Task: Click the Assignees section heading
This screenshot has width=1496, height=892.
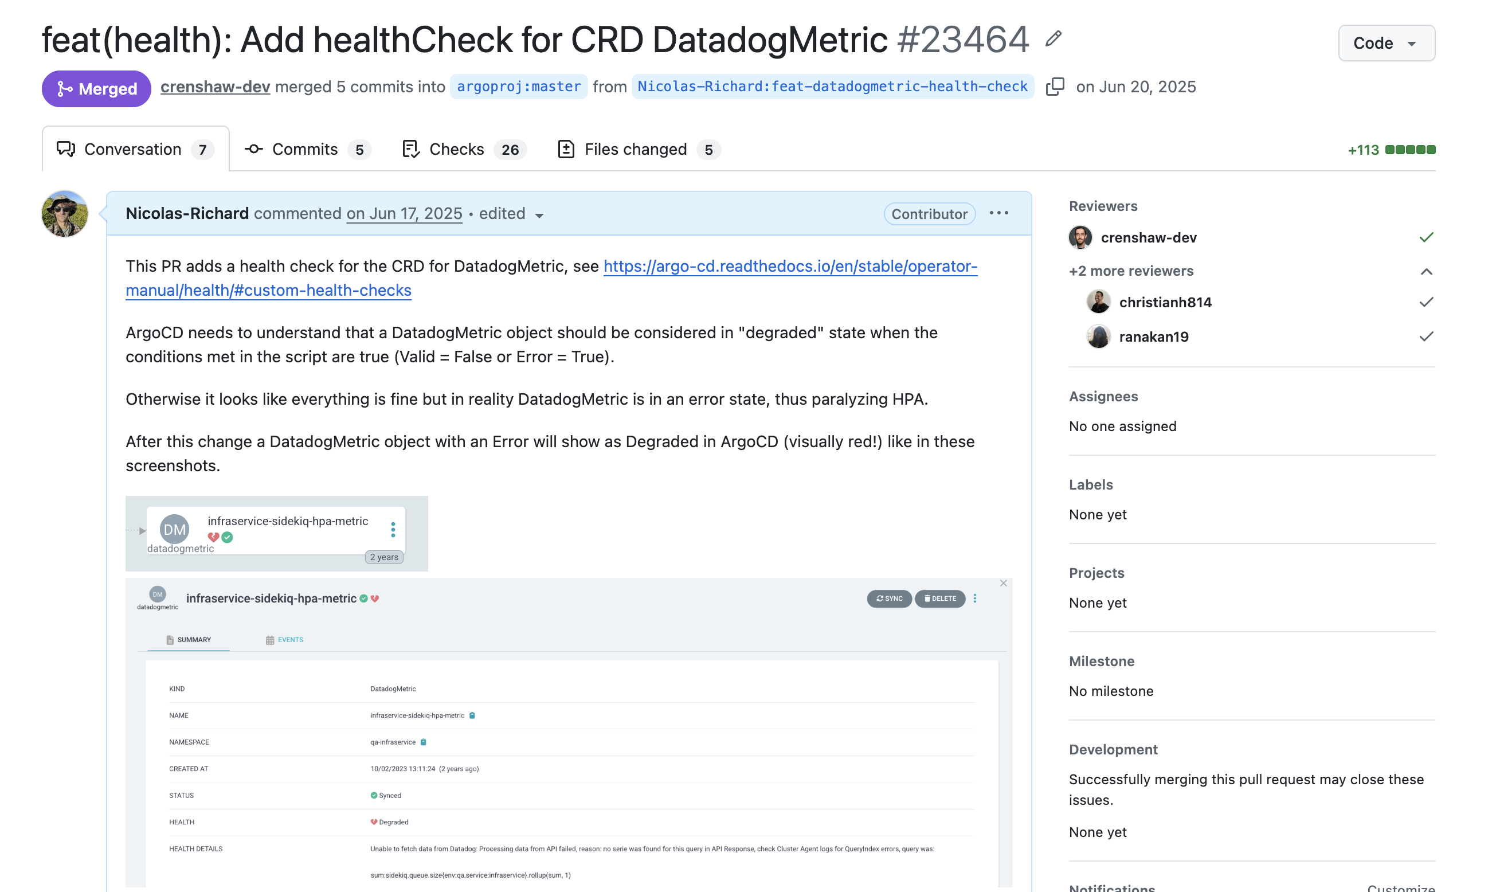Action: tap(1103, 396)
